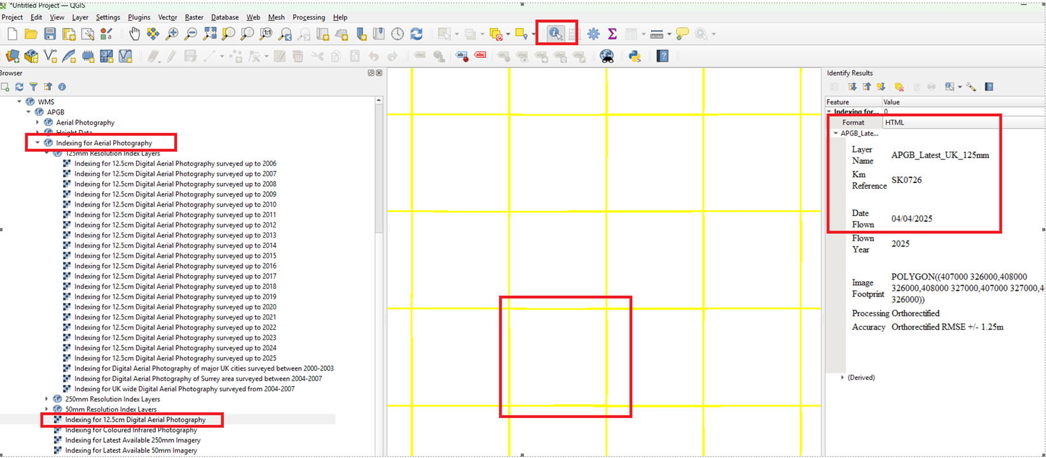Image resolution: width=1046 pixels, height=458 pixels.
Task: Open the Plugins menu
Action: pyautogui.click(x=139, y=17)
